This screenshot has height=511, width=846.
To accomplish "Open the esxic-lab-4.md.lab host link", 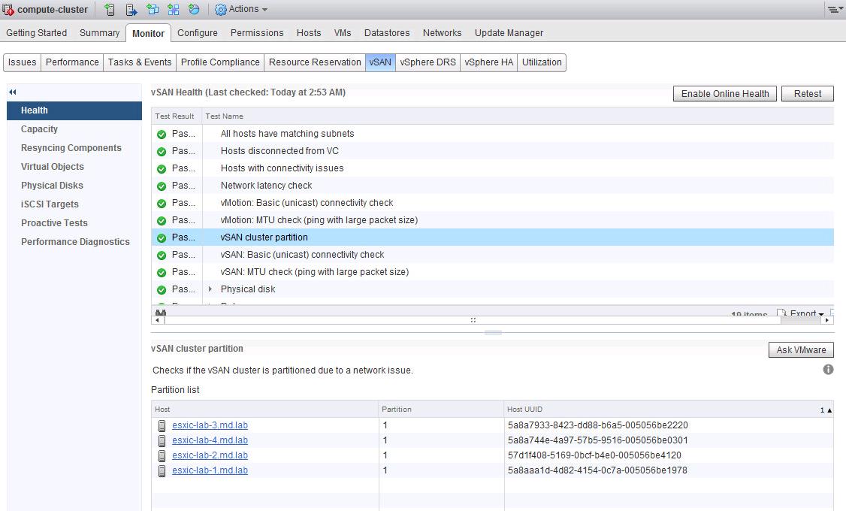I will click(210, 440).
